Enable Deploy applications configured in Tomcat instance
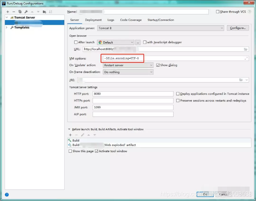Screen dimensions: 256x201 (178, 94)
